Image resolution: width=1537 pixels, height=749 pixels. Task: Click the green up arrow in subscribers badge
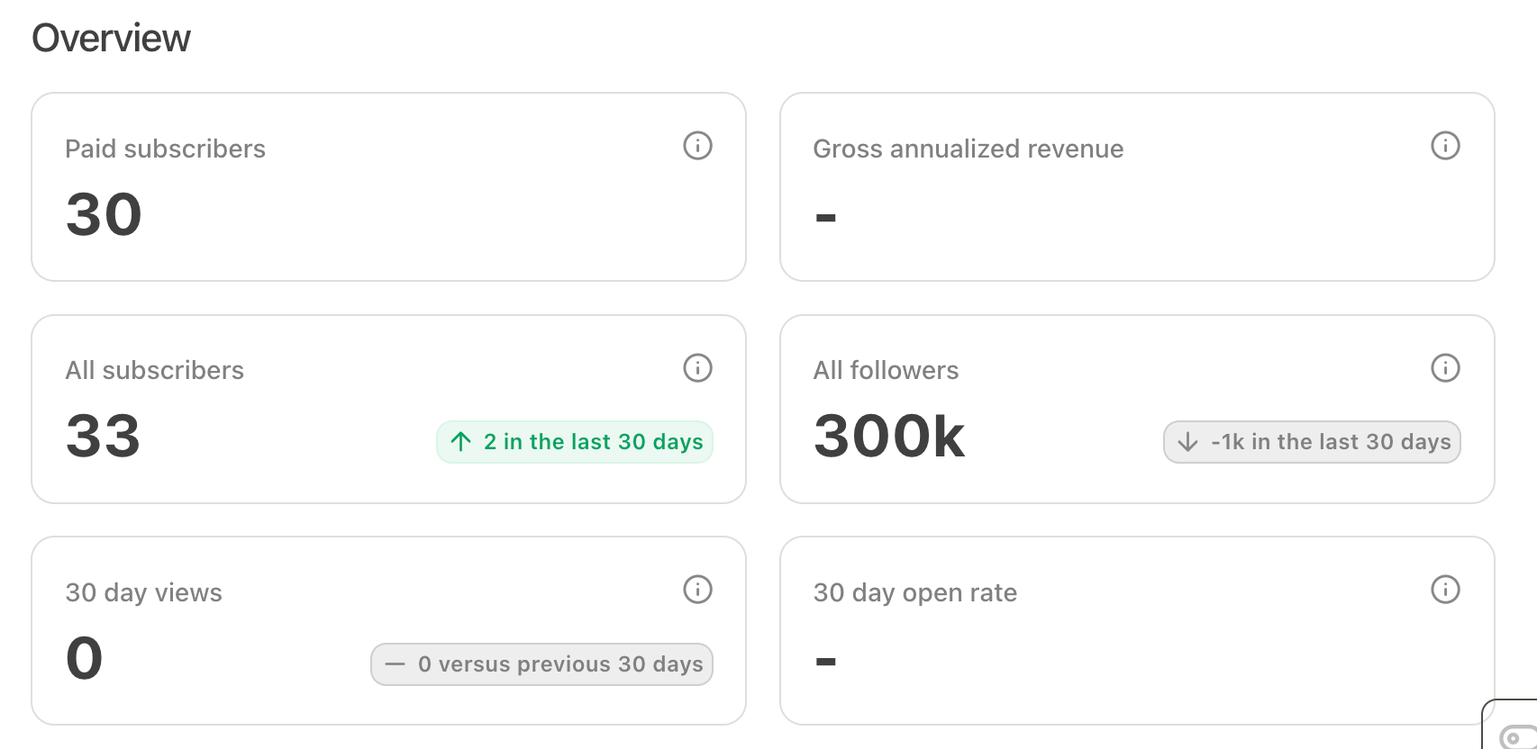(x=461, y=442)
